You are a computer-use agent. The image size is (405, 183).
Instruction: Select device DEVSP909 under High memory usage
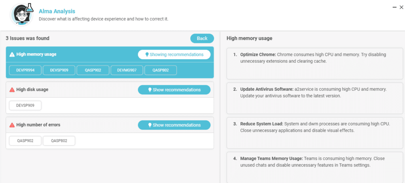(59, 70)
